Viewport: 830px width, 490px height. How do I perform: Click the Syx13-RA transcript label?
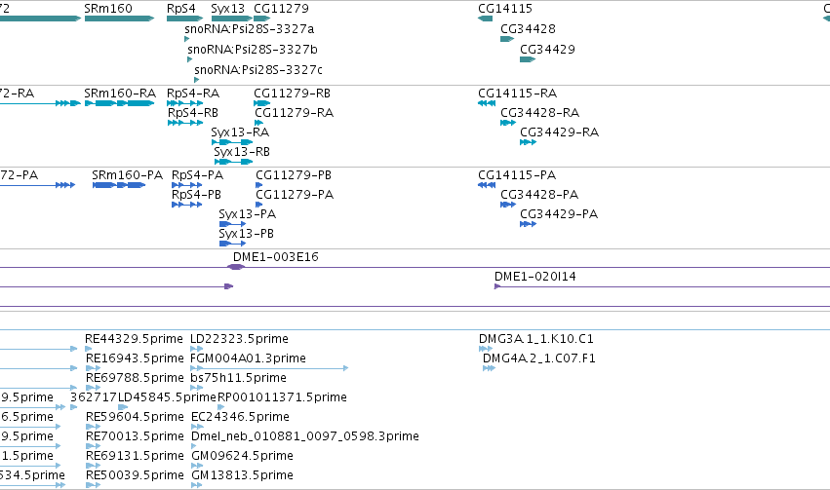point(240,132)
